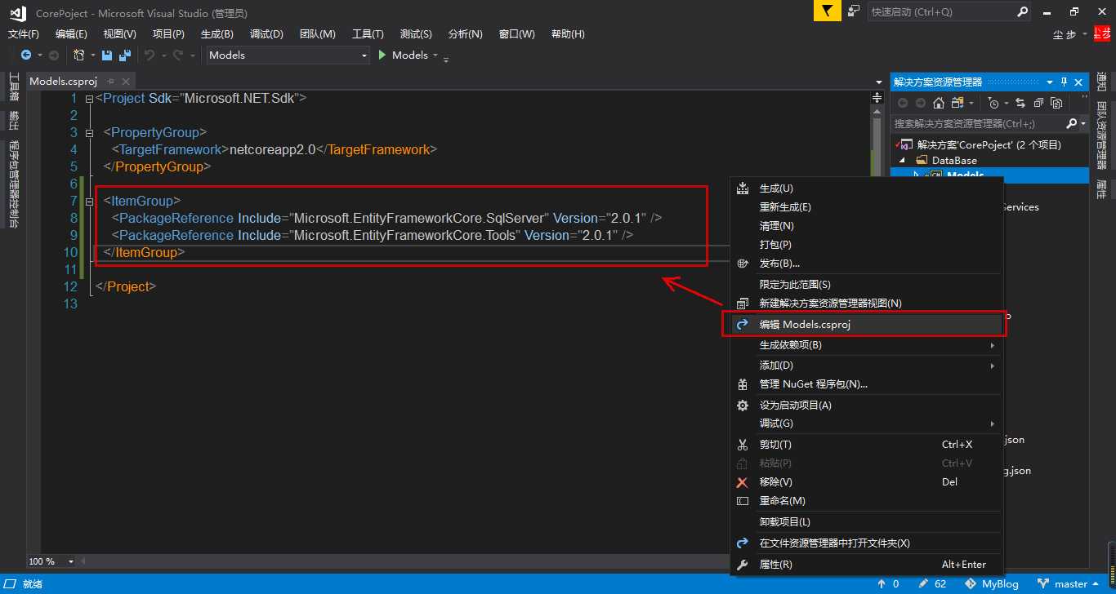This screenshot has height=594, width=1116.
Task: Pin the Models.csproj tab
Action: pos(111,82)
